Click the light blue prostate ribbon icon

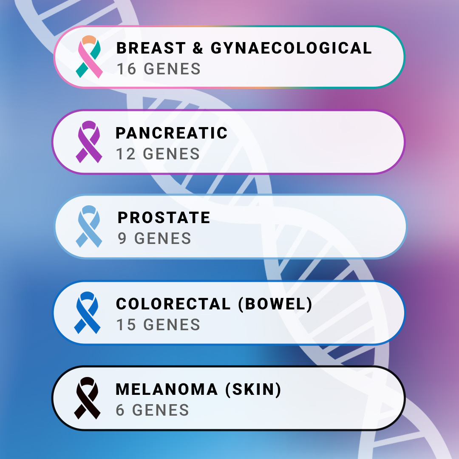pos(89,226)
